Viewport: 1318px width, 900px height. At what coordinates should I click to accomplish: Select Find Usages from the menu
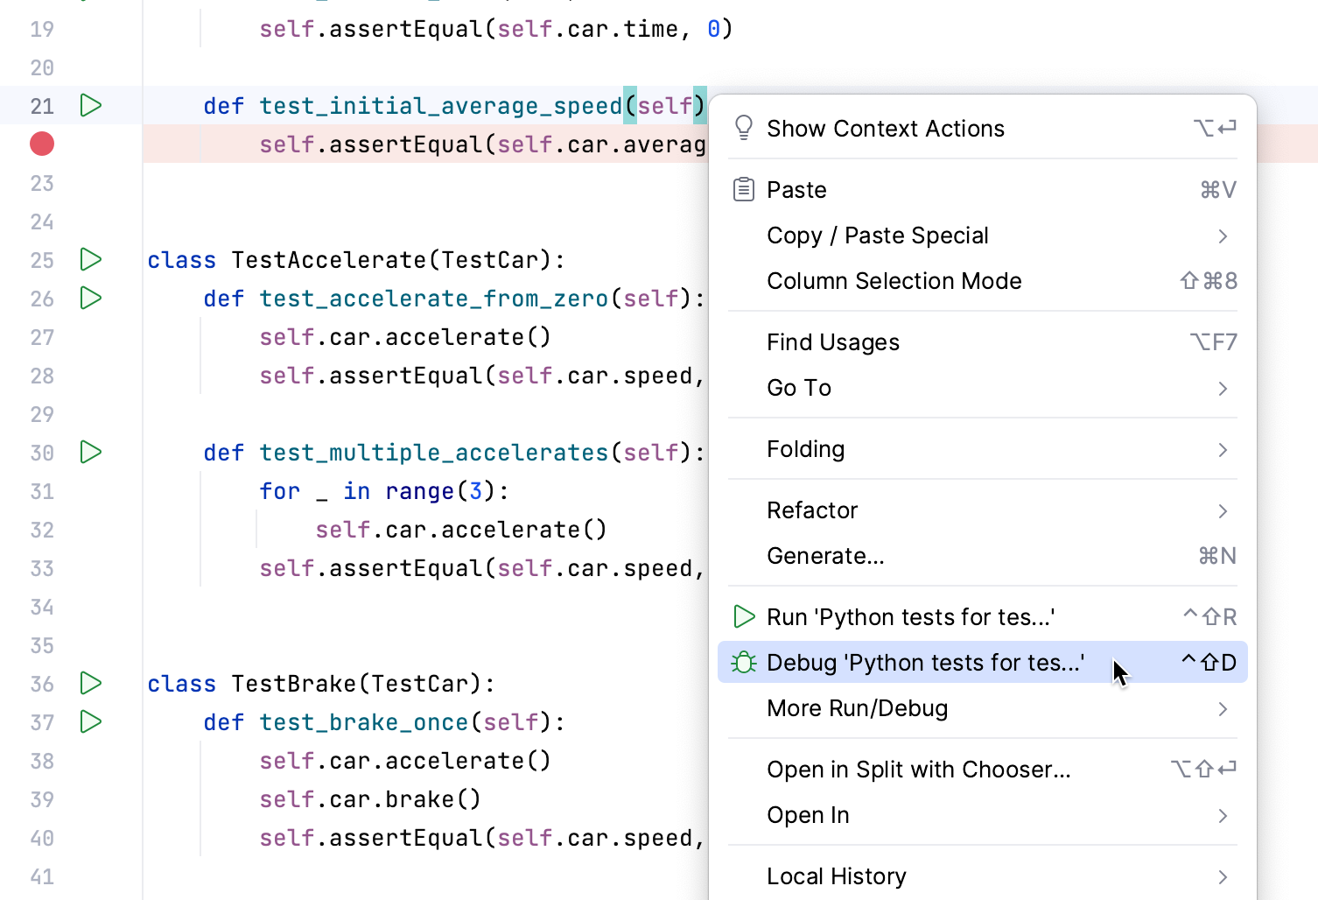pos(832,341)
